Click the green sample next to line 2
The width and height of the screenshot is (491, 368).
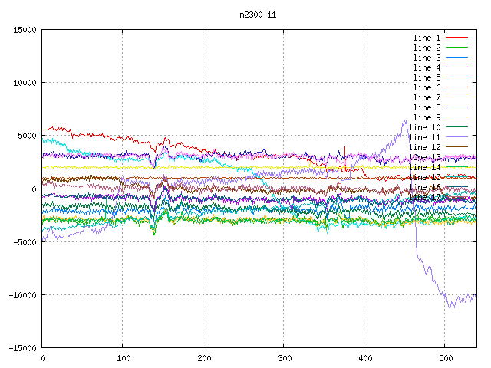(456, 48)
